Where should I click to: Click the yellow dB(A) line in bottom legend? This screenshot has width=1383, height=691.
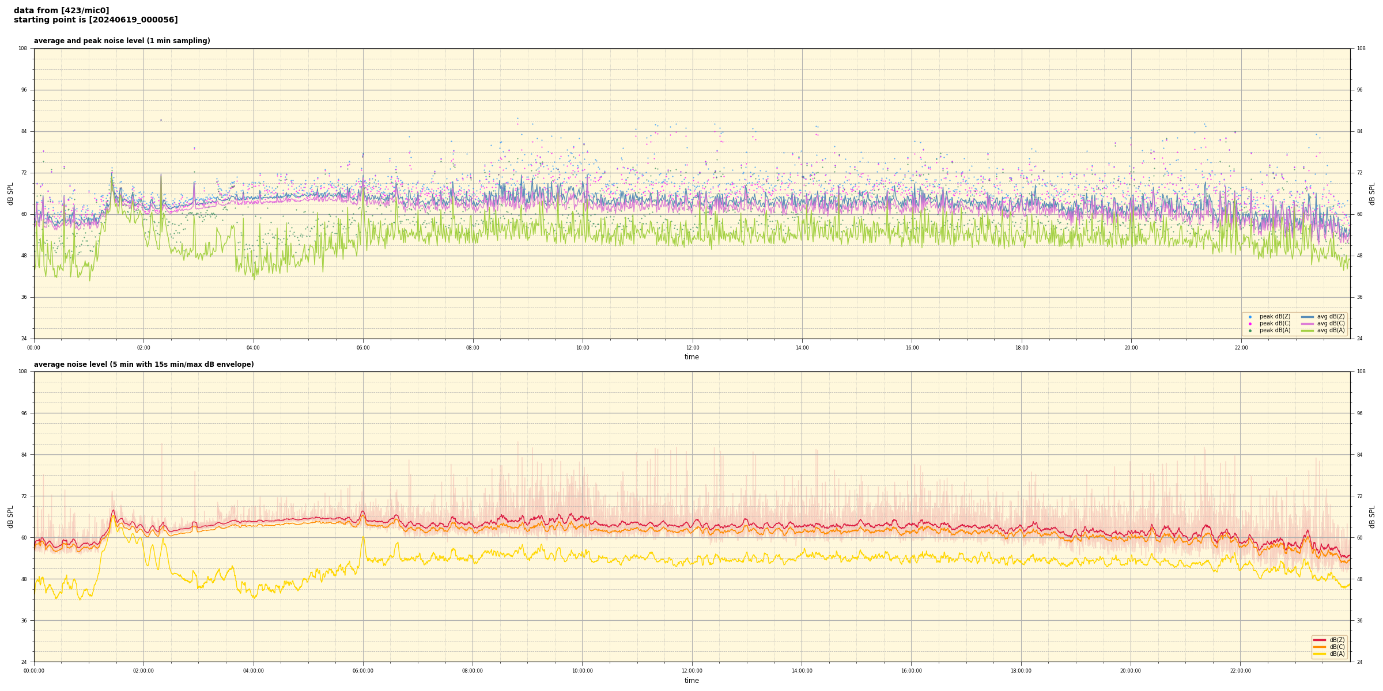1319,654
